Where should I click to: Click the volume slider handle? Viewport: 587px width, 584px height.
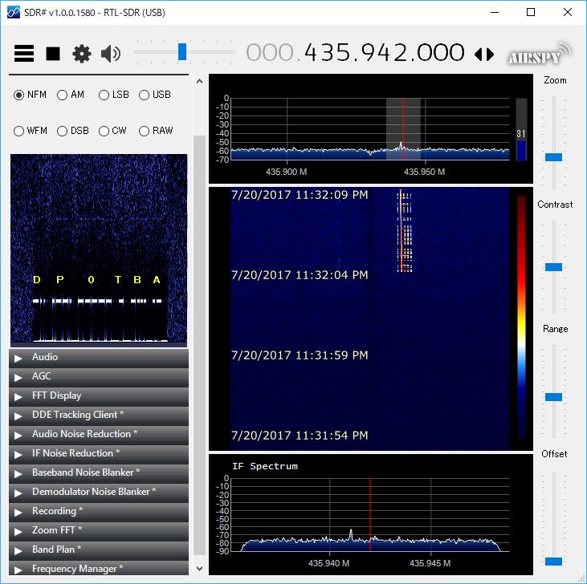[x=182, y=52]
